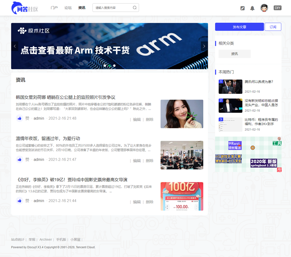
Task: Edit the 刘荷娜 article
Action: coord(137,119)
